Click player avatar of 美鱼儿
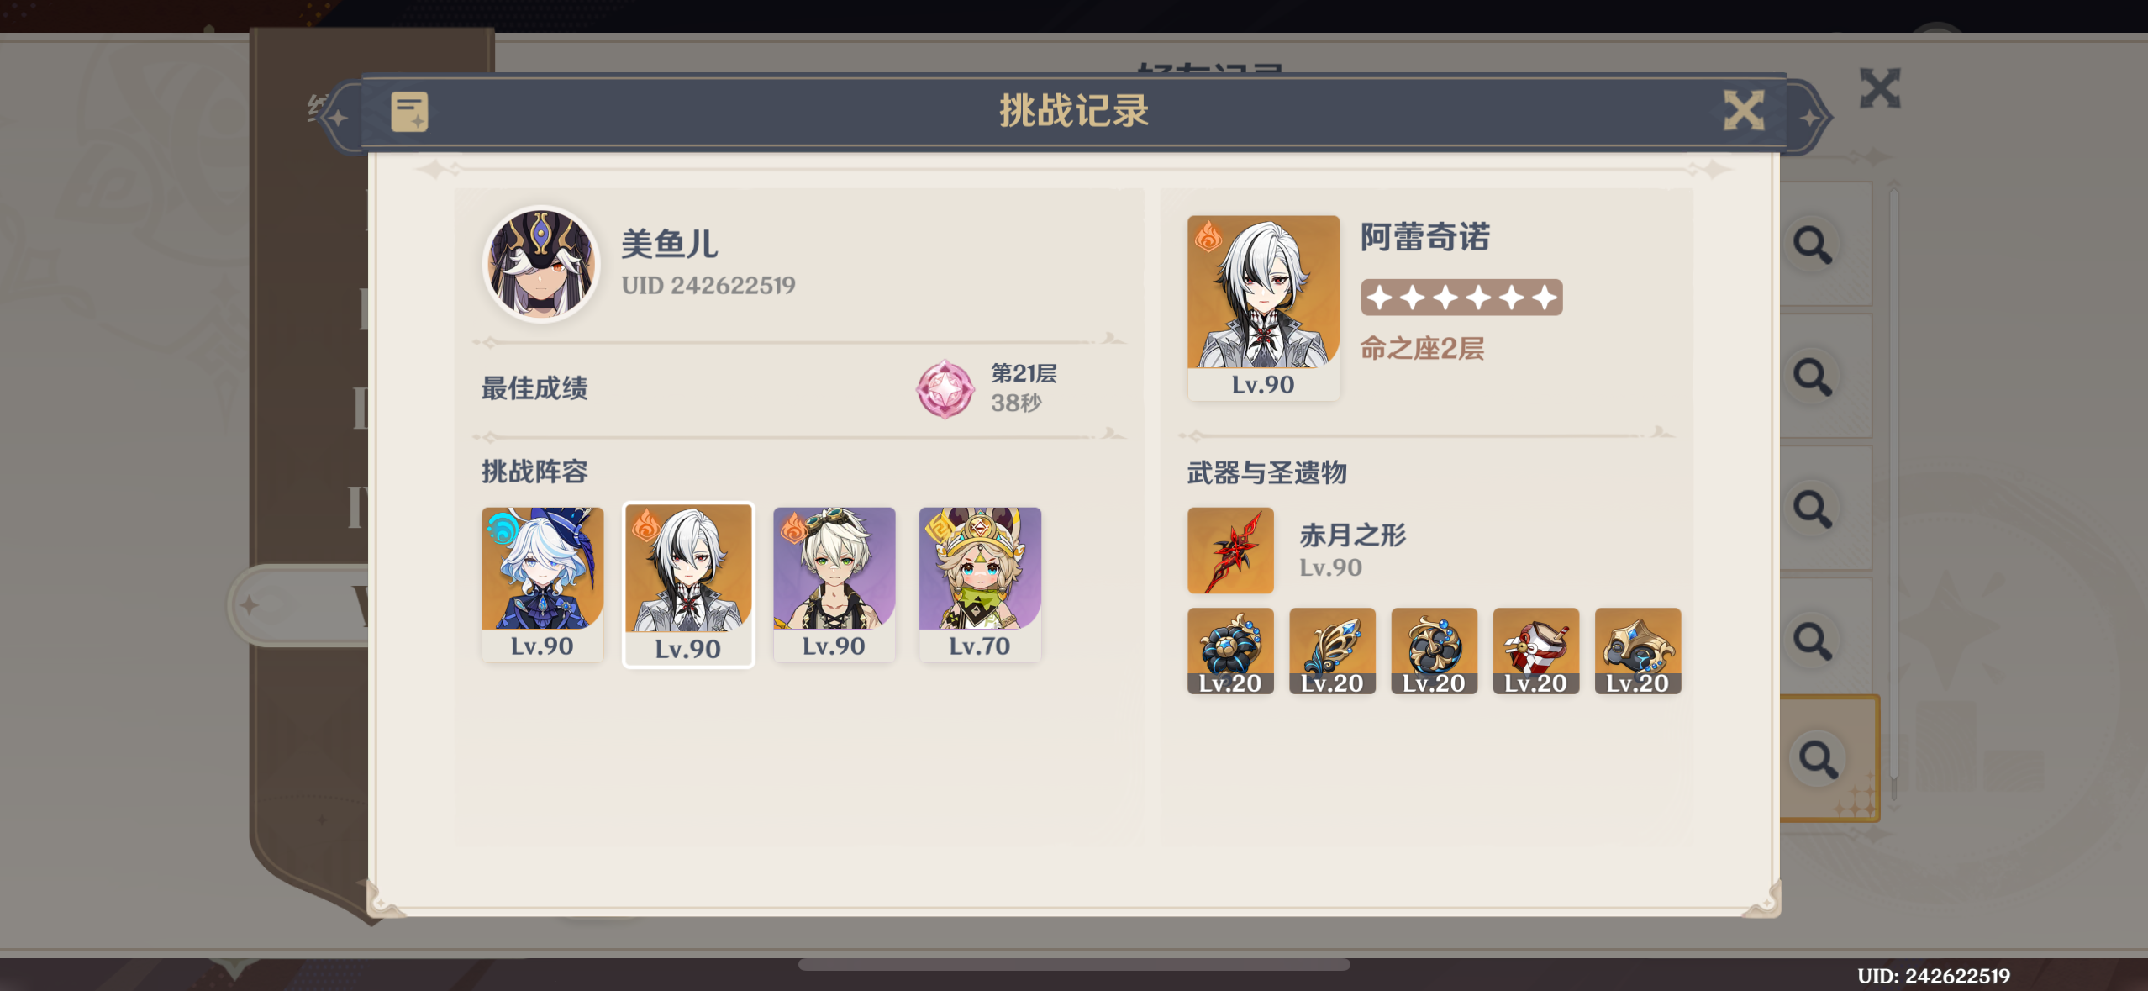 541,264
